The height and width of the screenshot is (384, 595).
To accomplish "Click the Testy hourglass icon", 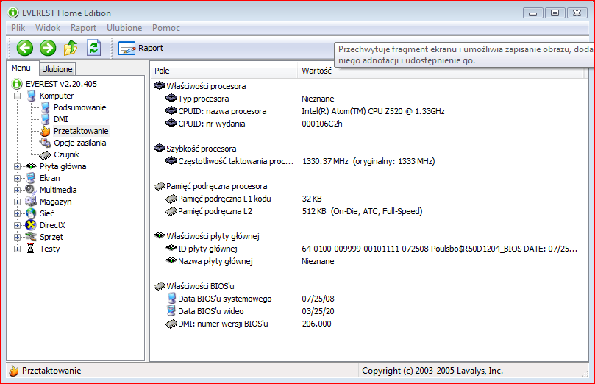I will point(31,249).
